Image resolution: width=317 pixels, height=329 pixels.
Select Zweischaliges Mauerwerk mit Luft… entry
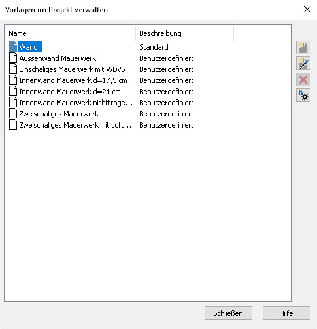tap(75, 125)
